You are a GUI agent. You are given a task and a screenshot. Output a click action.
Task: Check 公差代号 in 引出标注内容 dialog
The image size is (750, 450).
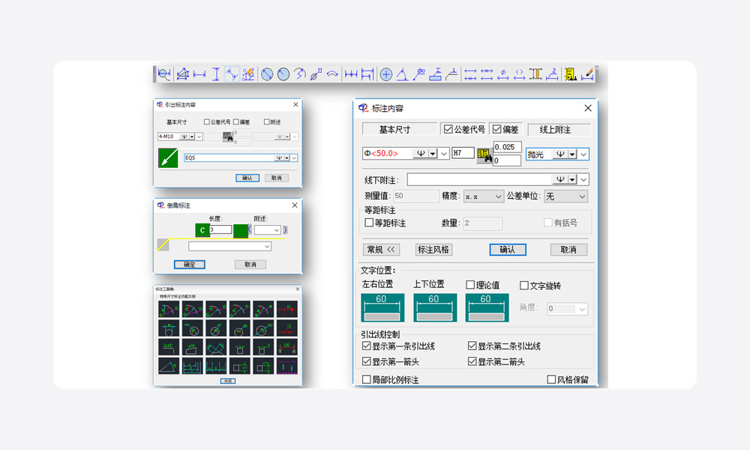coord(207,122)
